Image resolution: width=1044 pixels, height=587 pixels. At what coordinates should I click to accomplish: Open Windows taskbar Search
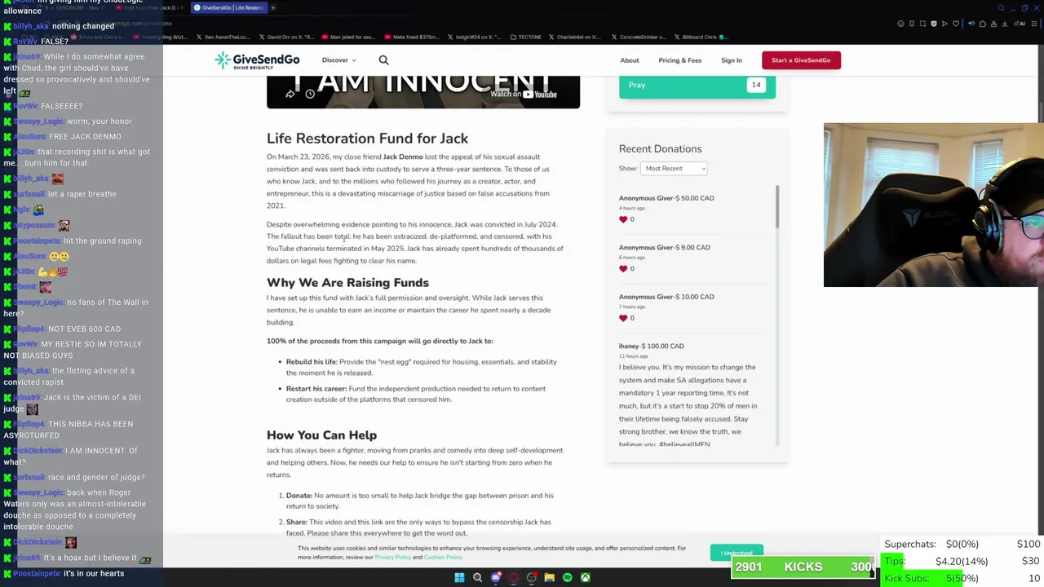[477, 577]
